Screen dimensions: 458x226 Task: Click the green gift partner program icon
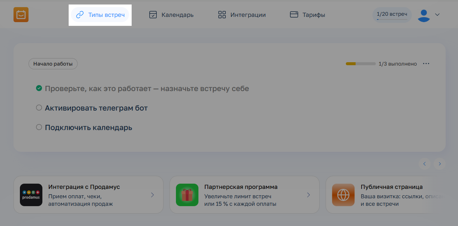click(x=187, y=195)
